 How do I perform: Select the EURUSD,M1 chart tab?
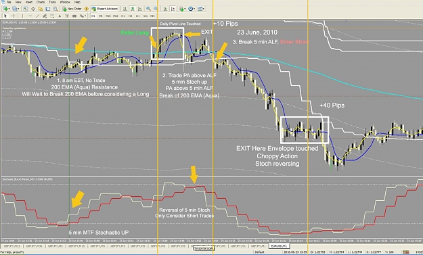coord(280,246)
